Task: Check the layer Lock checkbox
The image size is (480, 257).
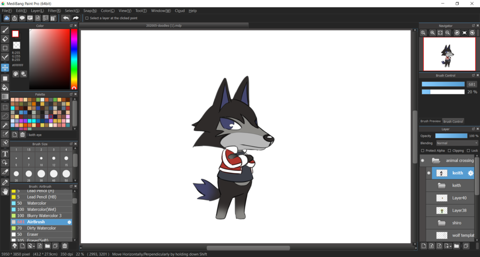Action: (x=468, y=151)
